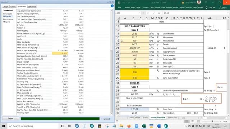Image resolution: width=230 pixels, height=129 pixels.
Task: Open the File menu in Excel
Action: [119, 8]
